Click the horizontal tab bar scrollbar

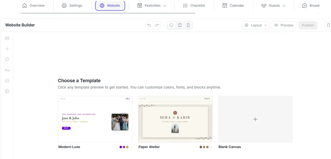[x=108, y=13]
